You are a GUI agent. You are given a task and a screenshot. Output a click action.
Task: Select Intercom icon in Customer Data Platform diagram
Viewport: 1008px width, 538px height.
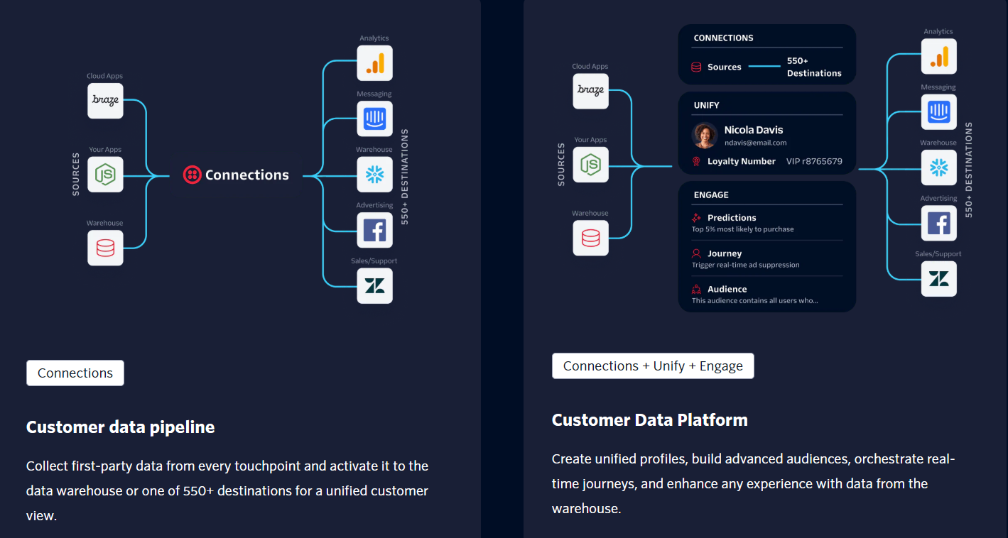(939, 111)
